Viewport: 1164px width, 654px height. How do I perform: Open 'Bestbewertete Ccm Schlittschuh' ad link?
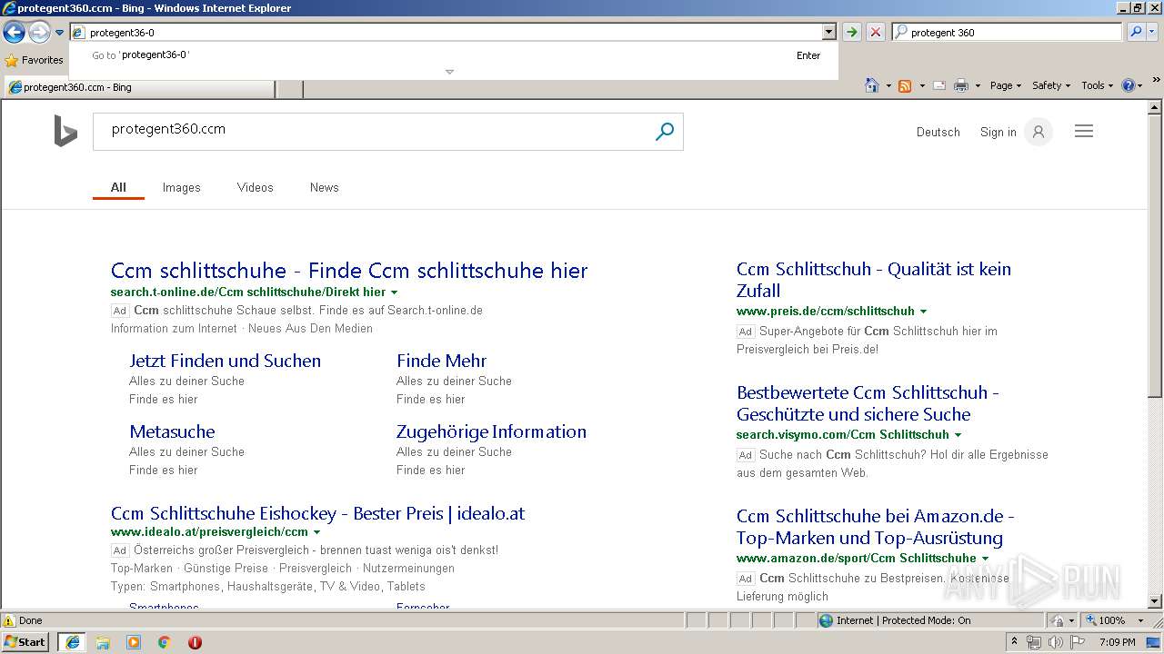pos(868,403)
